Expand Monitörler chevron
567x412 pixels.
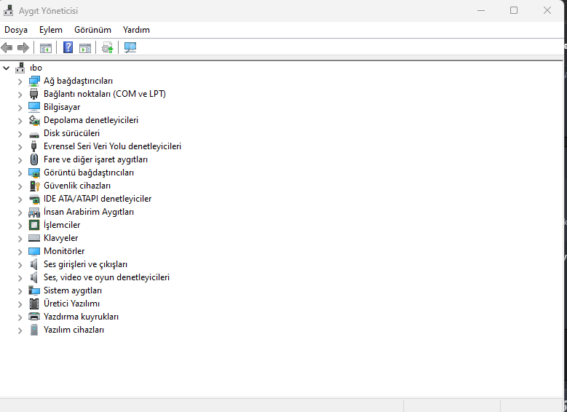(20, 251)
